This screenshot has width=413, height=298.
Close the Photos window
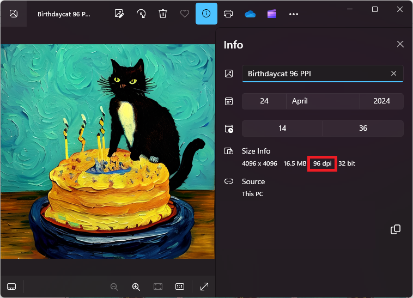tap(400, 9)
